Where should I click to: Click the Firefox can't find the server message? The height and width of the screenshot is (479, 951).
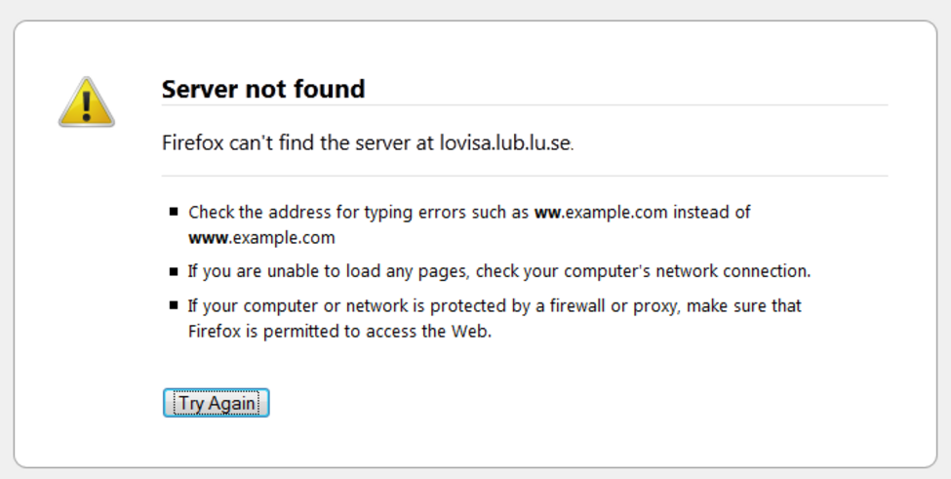(368, 142)
